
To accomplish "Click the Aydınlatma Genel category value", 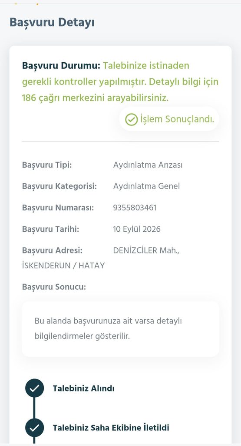I will click(x=146, y=186).
